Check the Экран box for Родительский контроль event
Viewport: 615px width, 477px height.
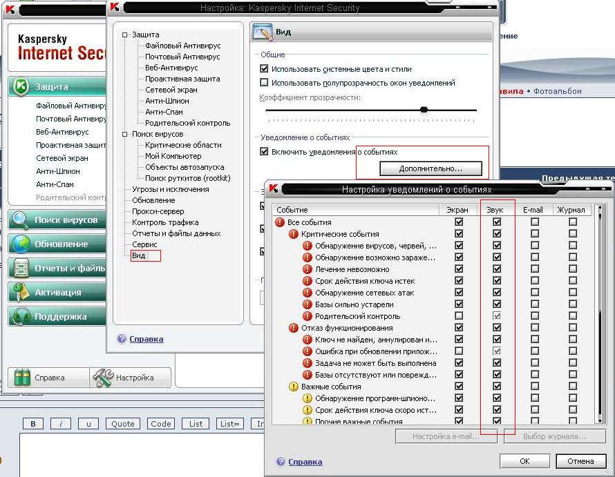tap(459, 316)
